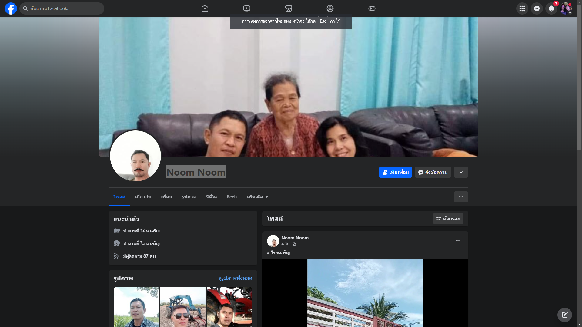Viewport: 582px width, 327px height.
Task: Open the Messenger icon in header
Action: [x=537, y=8]
